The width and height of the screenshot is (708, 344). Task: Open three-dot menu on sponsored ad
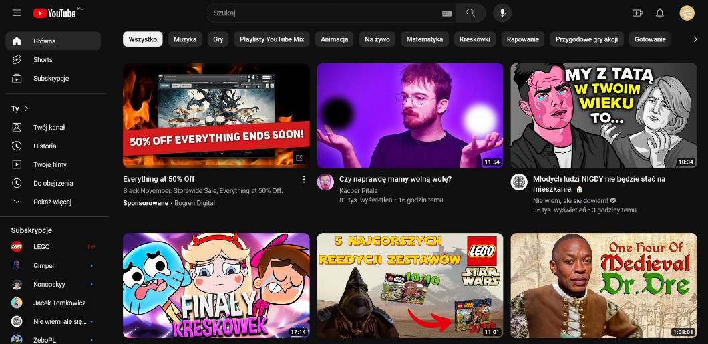(304, 179)
